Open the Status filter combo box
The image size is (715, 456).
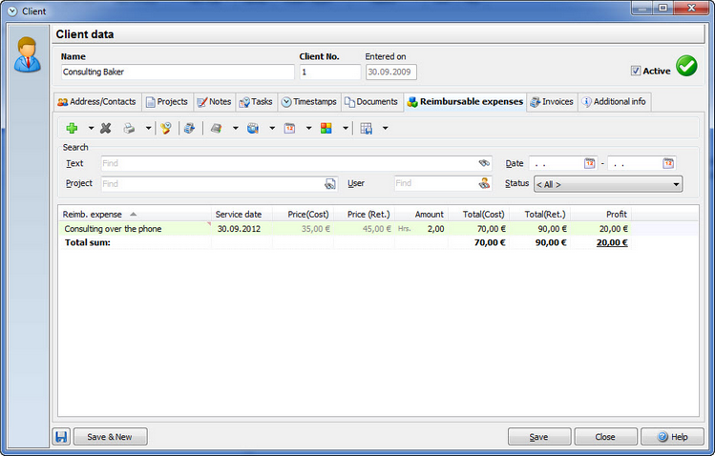click(608, 184)
